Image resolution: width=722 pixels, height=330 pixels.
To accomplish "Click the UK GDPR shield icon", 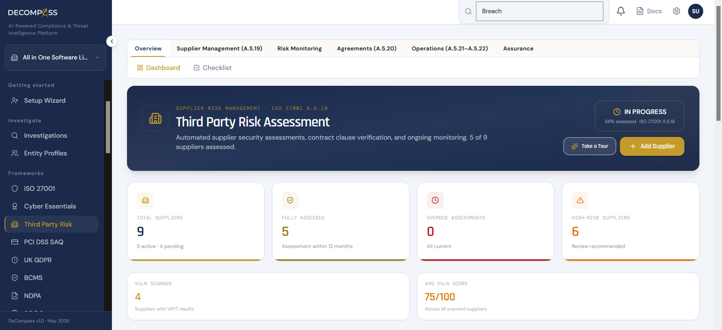I will click(15, 260).
